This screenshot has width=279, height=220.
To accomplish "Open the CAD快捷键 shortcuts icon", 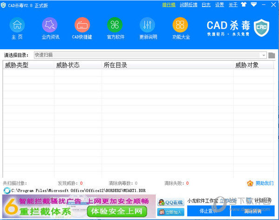I will 82,25.
